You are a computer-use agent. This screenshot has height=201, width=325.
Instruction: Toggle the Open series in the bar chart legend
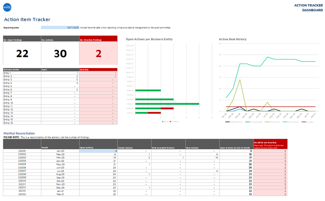[163, 122]
